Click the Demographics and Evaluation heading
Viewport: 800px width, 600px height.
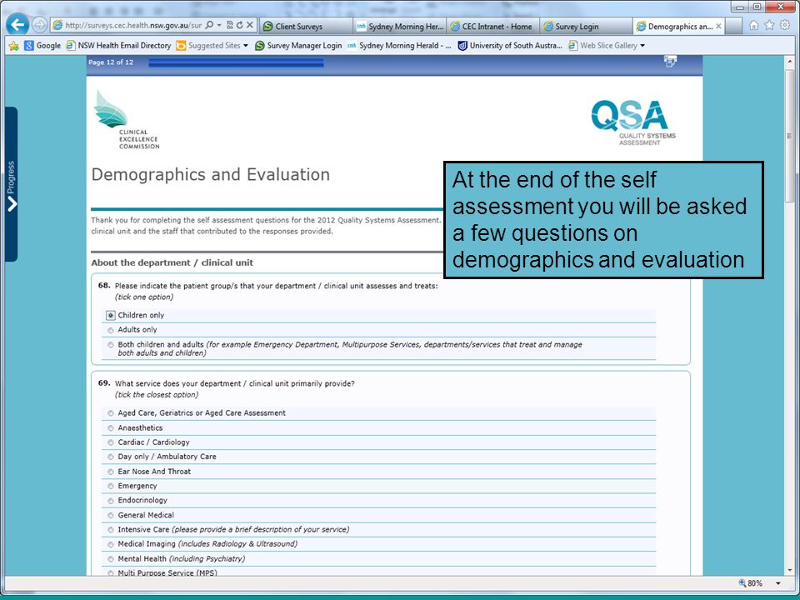click(210, 174)
